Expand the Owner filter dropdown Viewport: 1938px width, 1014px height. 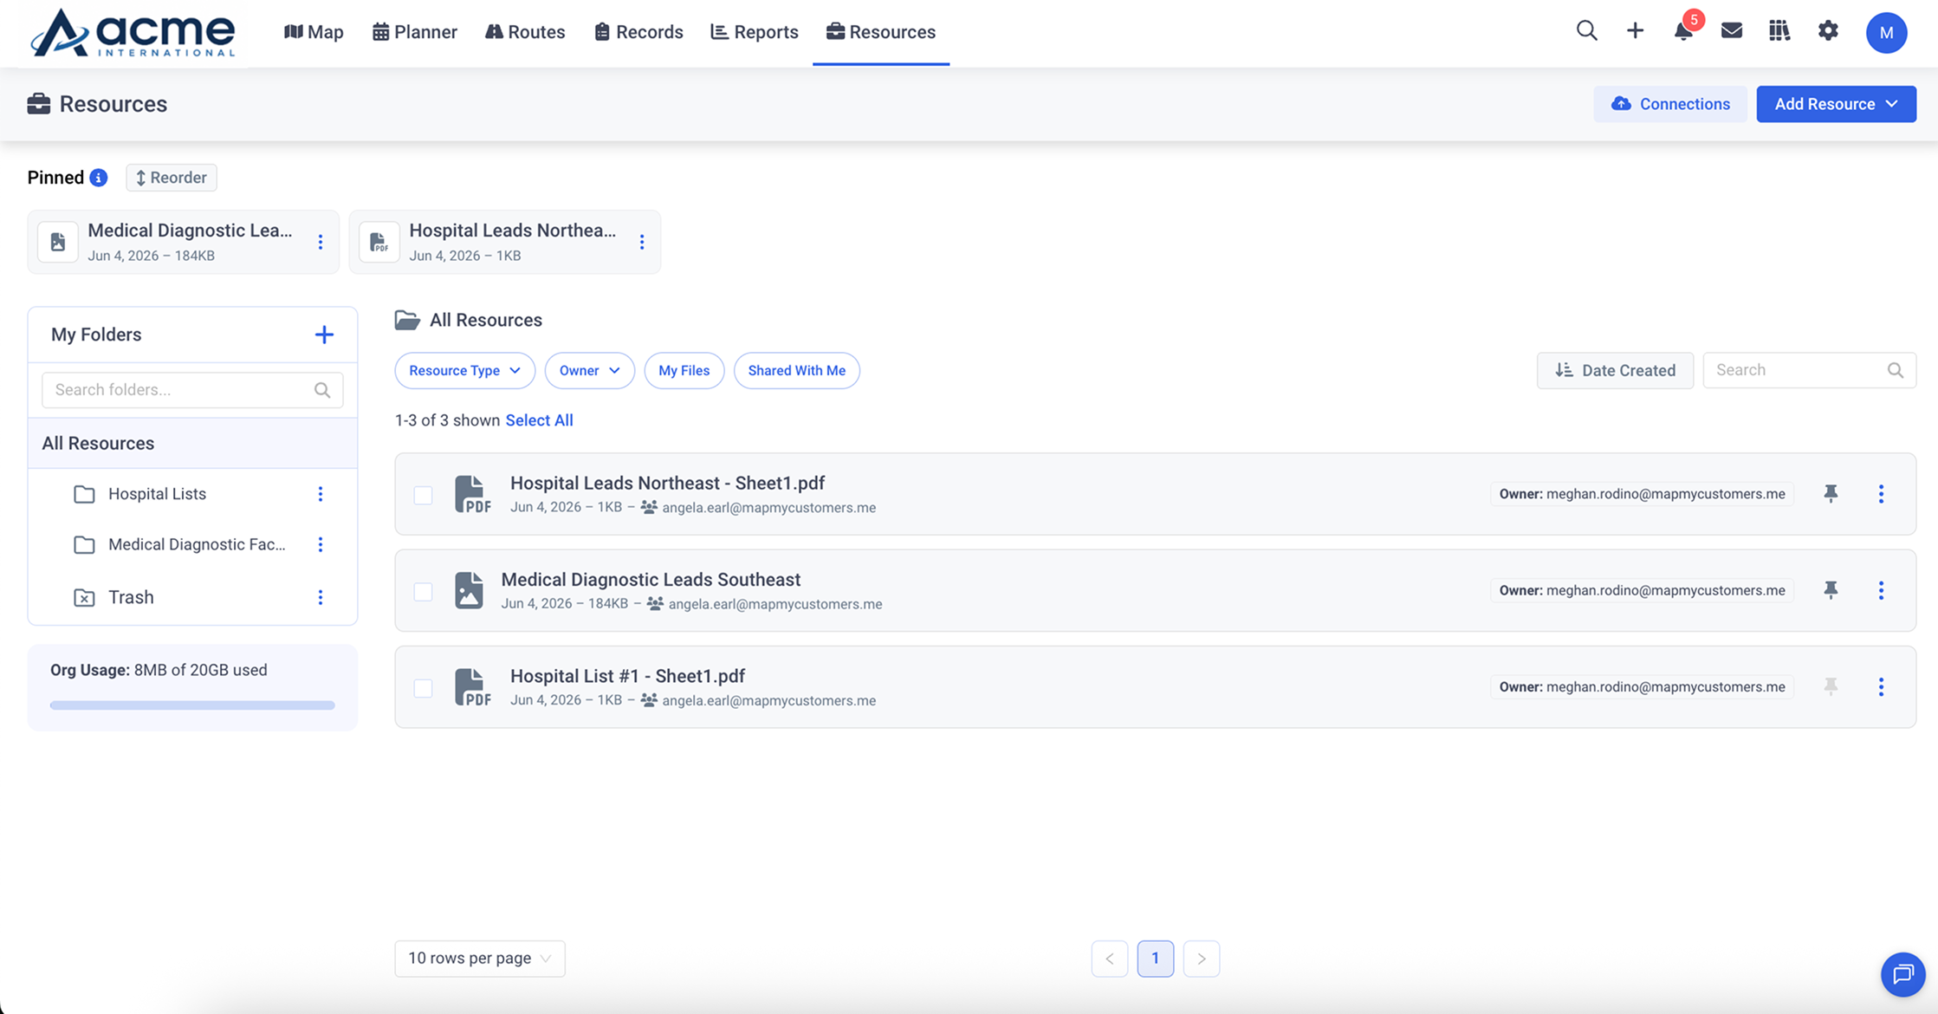[589, 370]
